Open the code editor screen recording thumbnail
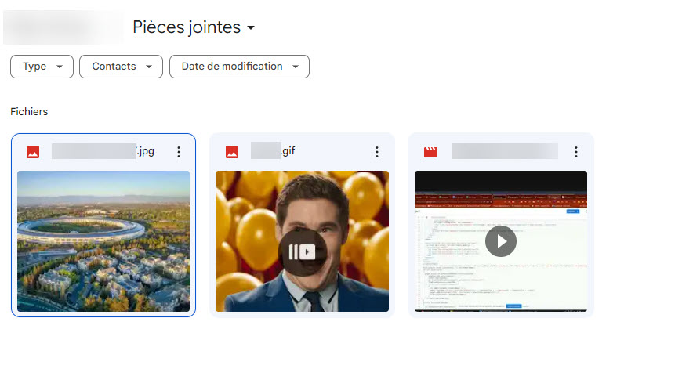This screenshot has width=693, height=376. click(x=500, y=241)
